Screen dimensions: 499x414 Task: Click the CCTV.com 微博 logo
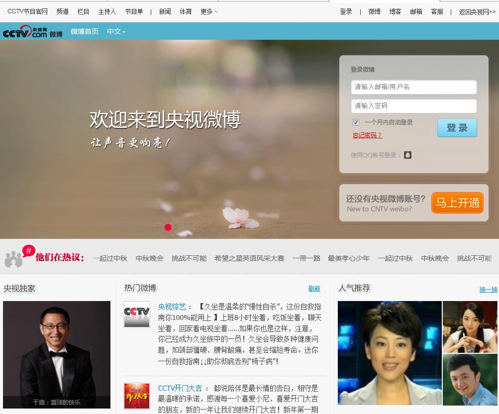pos(32,32)
